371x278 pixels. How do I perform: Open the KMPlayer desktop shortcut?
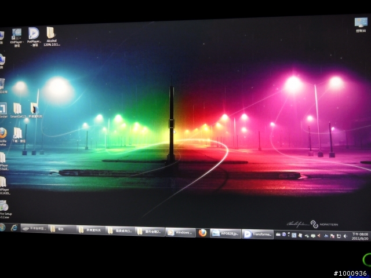click(17, 37)
